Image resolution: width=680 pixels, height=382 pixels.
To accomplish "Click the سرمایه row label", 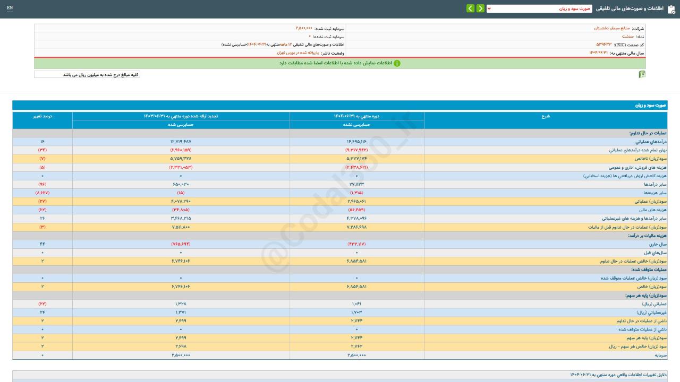I will 659,355.
